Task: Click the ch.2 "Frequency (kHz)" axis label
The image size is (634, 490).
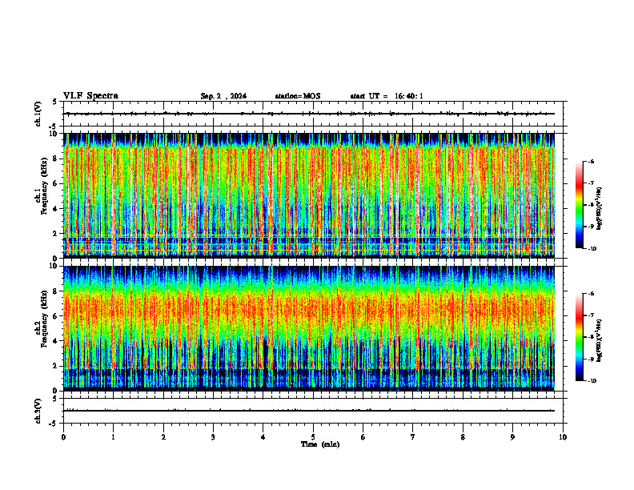Action: point(44,319)
